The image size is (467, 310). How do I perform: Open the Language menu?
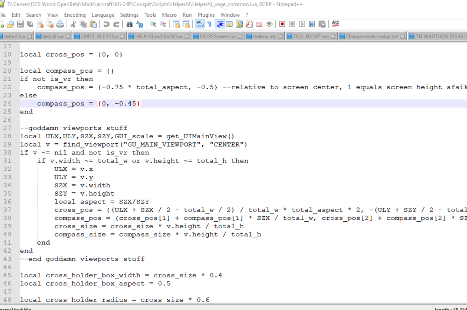click(103, 15)
